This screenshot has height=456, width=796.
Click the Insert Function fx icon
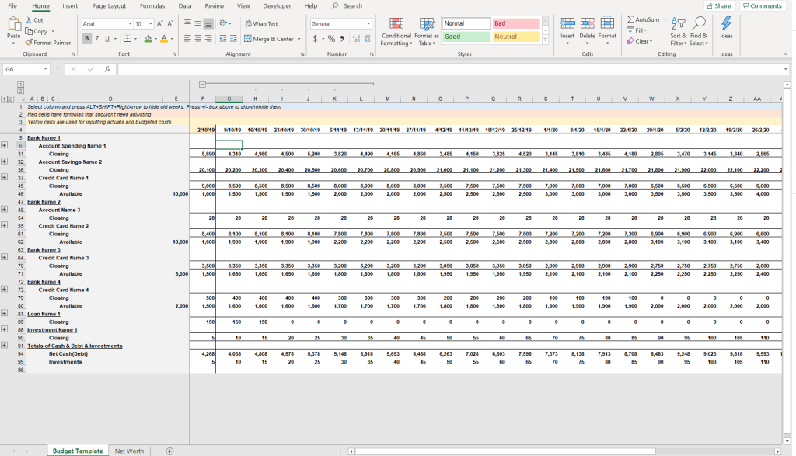[106, 69]
